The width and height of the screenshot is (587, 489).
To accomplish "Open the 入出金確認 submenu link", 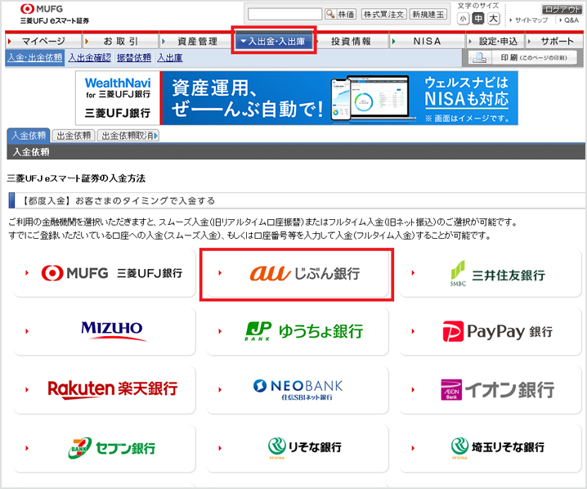I will tap(89, 58).
